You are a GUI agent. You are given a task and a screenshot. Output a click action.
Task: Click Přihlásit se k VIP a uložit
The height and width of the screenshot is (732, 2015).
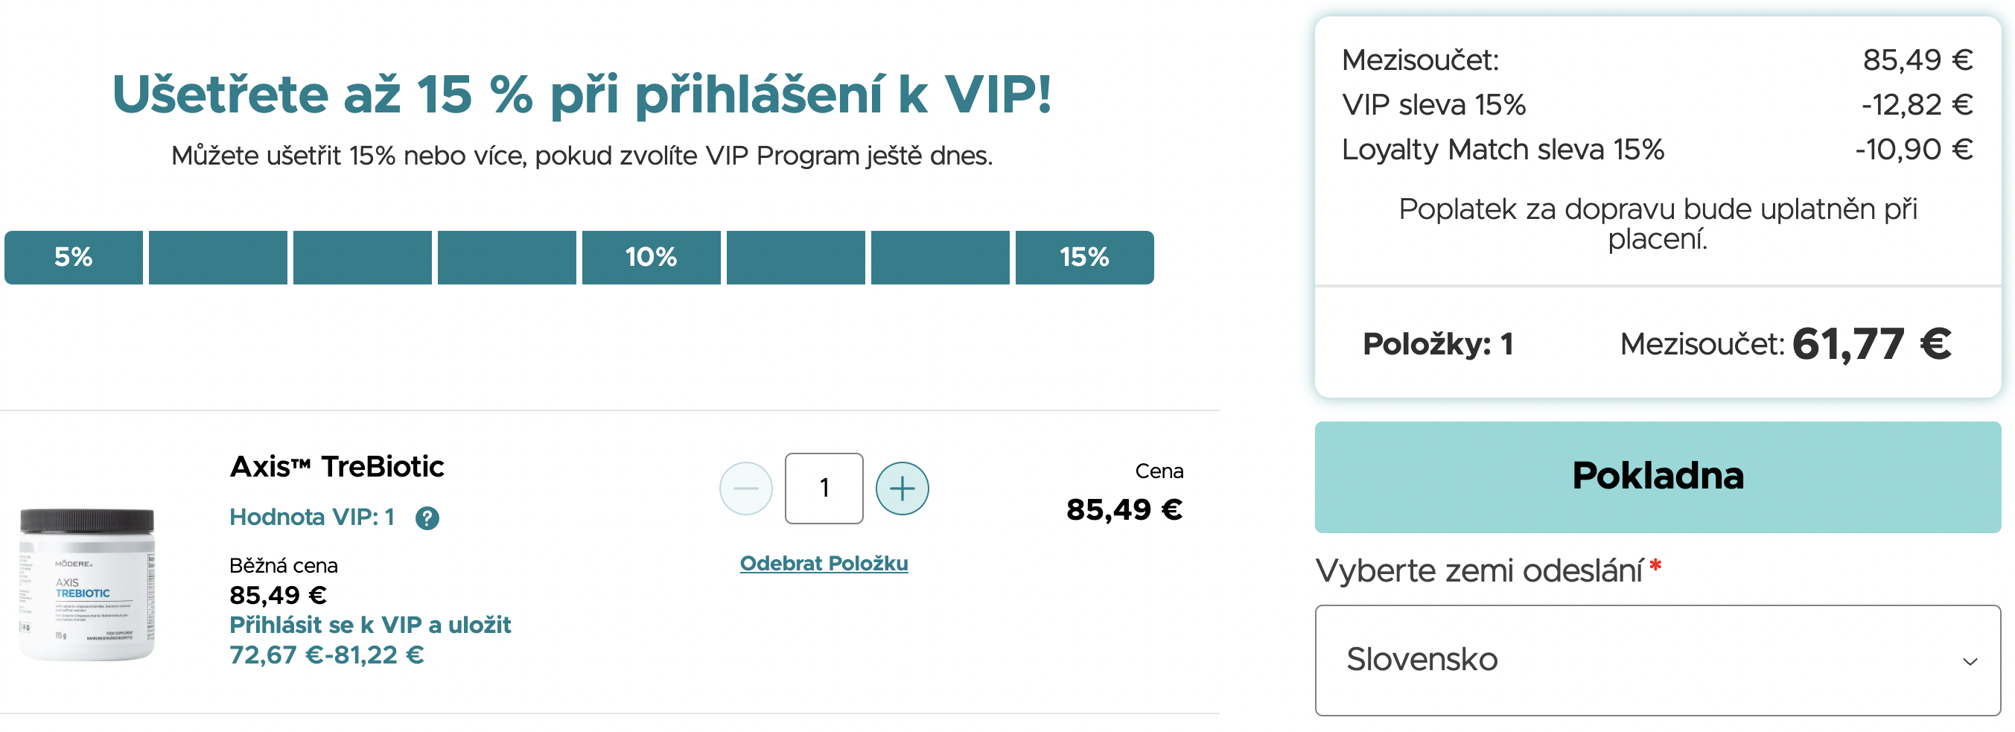370,625
